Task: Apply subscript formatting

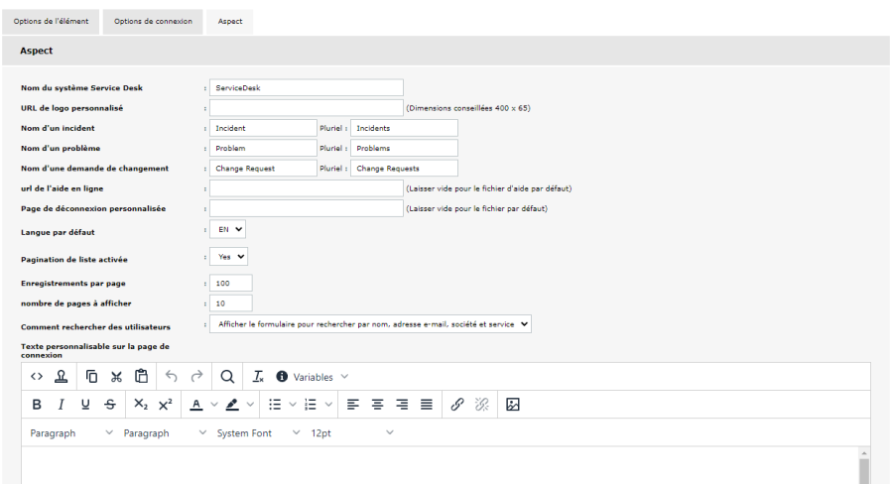Action: coord(141,405)
